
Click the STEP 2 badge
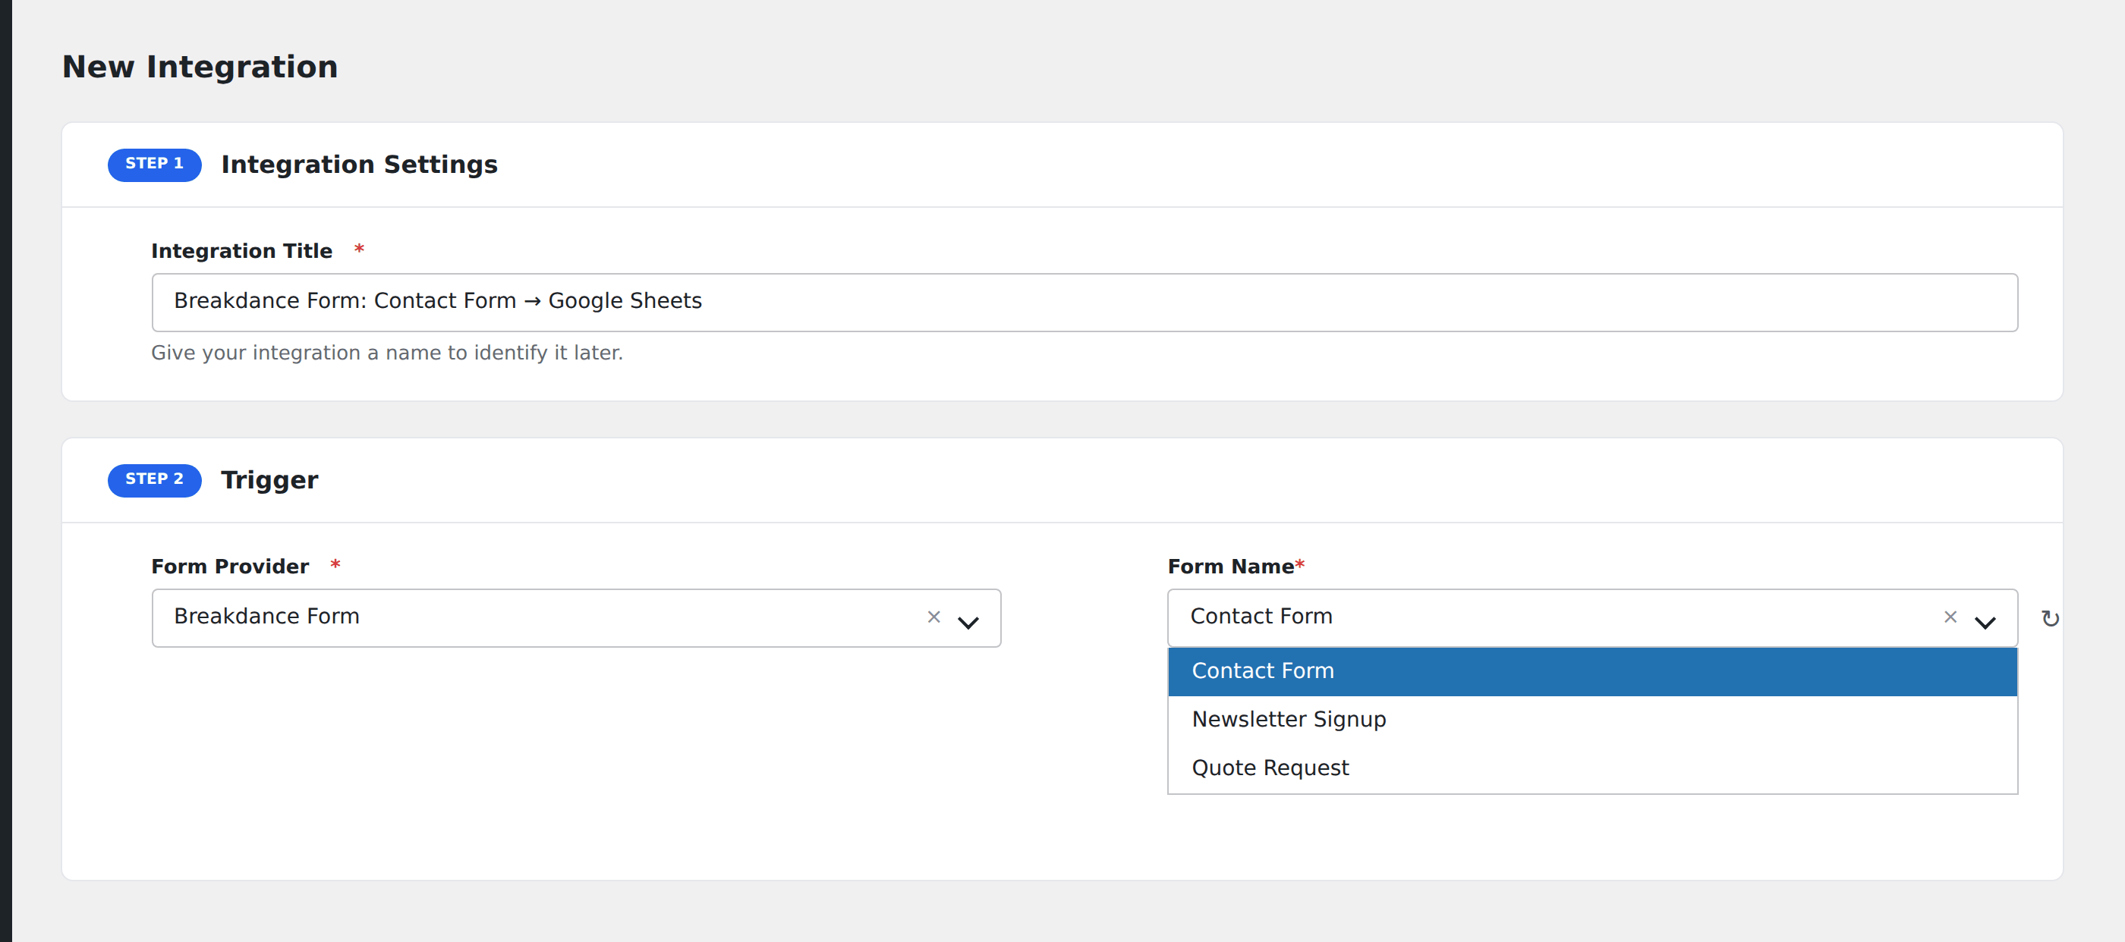pyautogui.click(x=154, y=479)
